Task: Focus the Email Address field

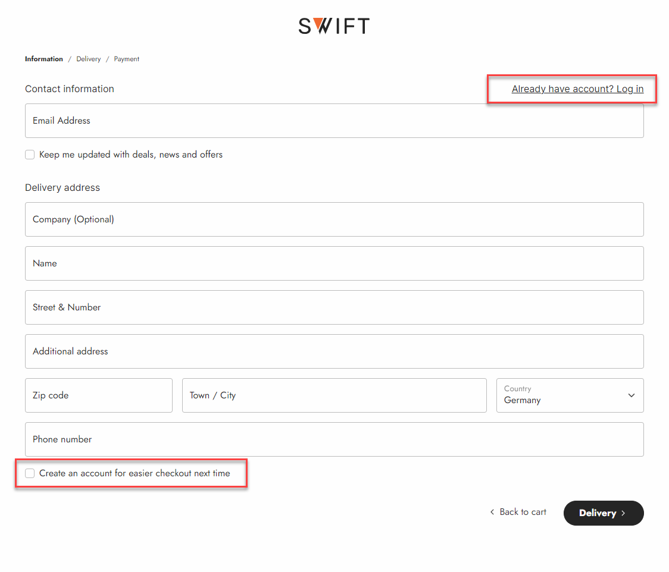Action: (x=334, y=121)
